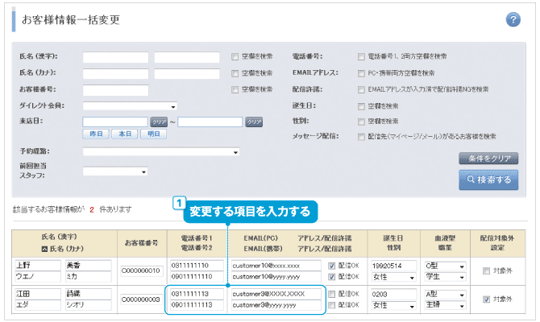Focus 来店日 start date field
Image resolution: width=540 pixels, height=322 pixels.
tap(115, 122)
